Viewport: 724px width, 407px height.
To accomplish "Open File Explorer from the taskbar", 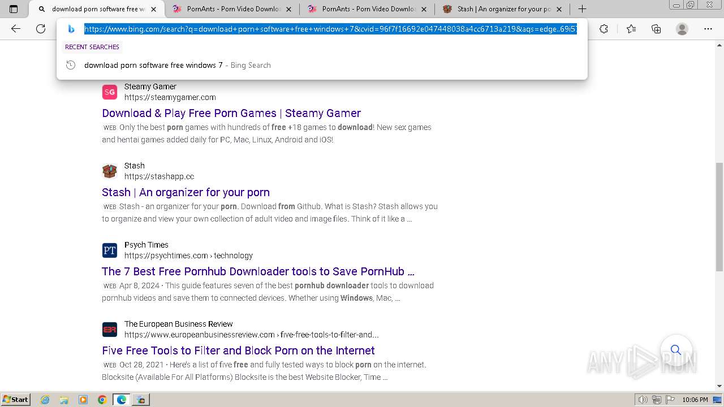I will [64, 400].
